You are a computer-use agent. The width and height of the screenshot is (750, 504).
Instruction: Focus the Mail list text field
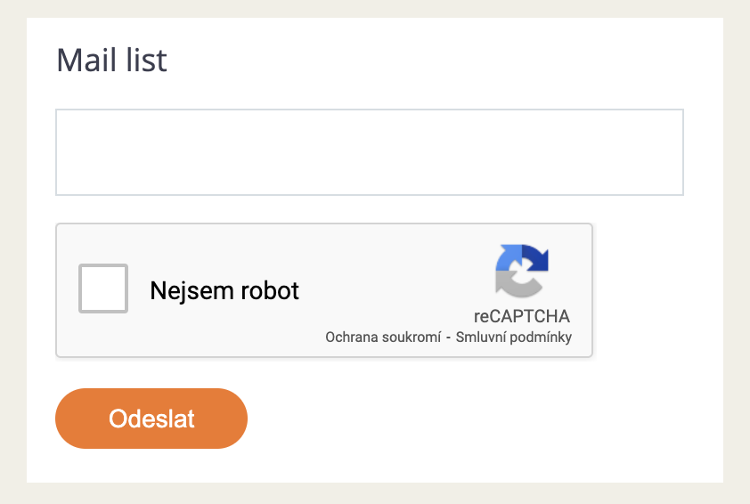pyautogui.click(x=370, y=152)
